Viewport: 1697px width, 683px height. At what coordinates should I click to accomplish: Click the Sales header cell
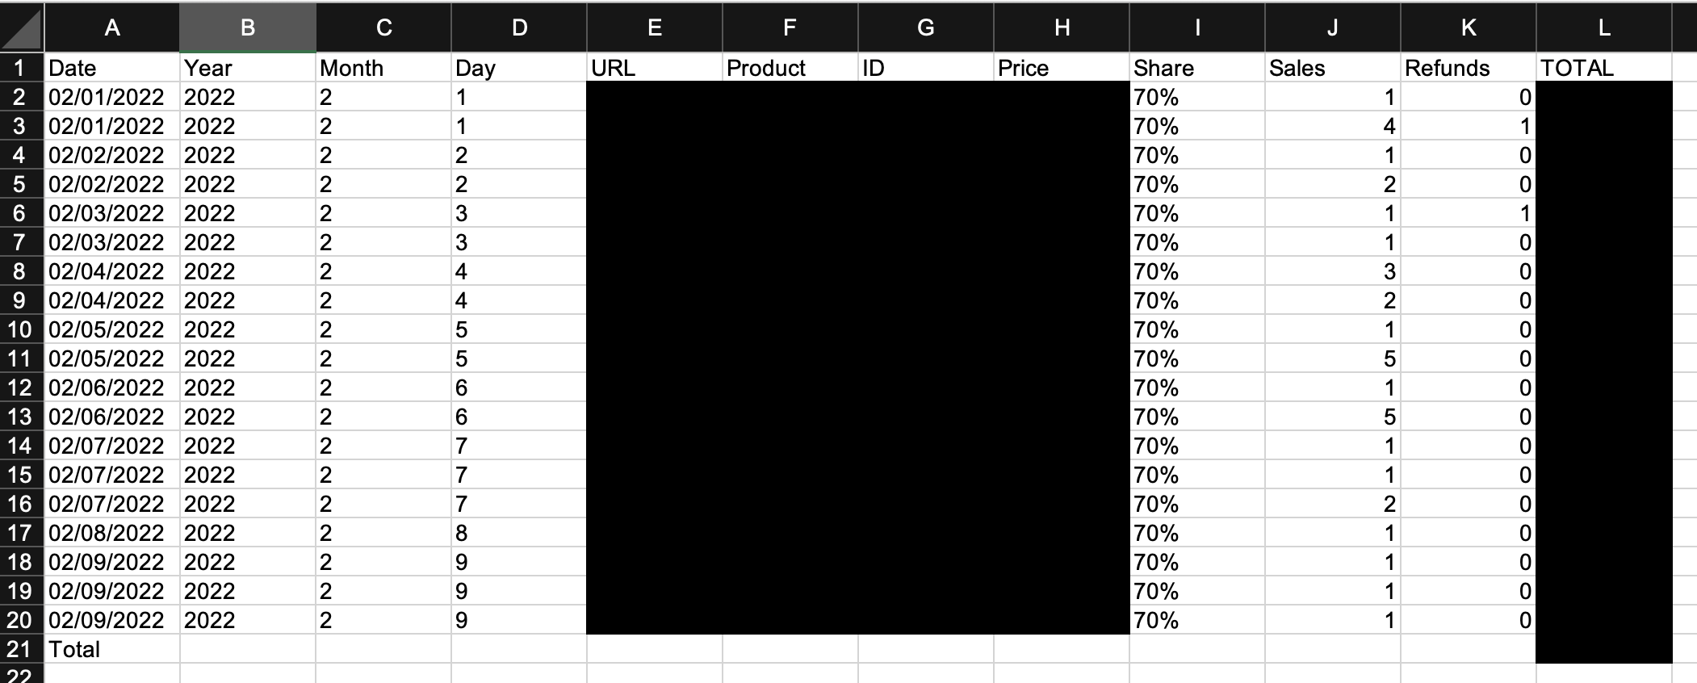click(x=1333, y=68)
